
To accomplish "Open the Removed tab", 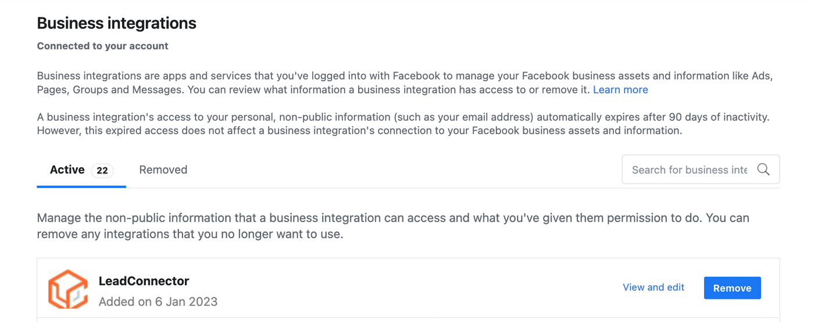I will (163, 170).
